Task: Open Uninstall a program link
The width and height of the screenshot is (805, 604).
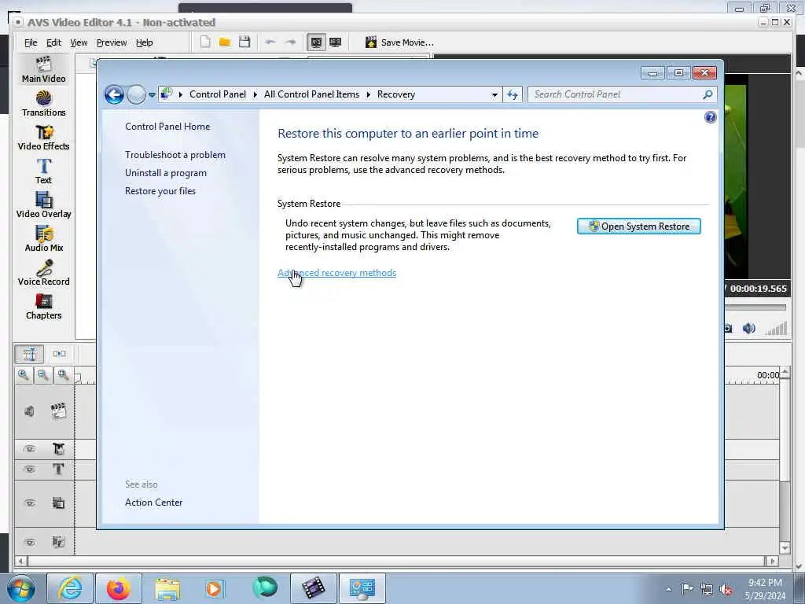Action: pyautogui.click(x=166, y=173)
